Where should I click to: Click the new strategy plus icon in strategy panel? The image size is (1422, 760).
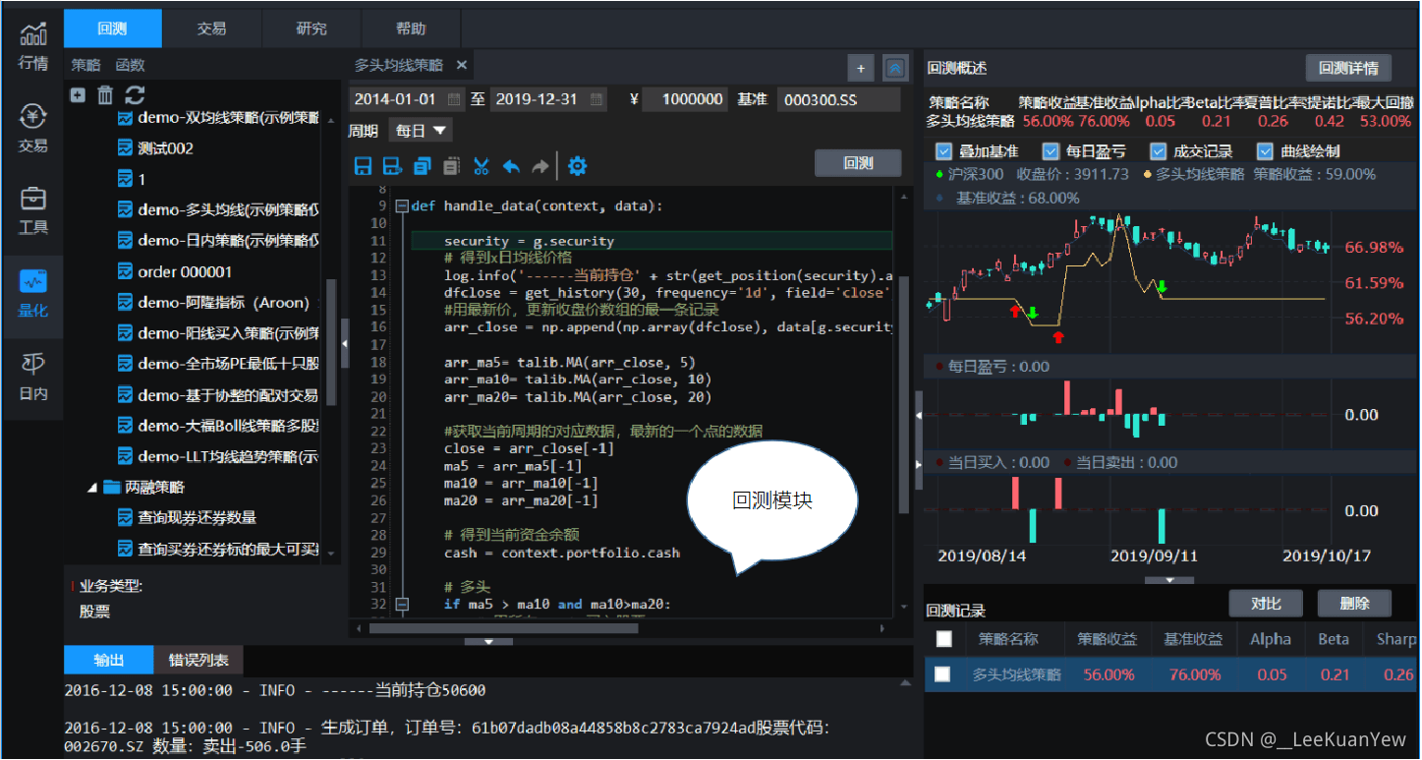(78, 95)
